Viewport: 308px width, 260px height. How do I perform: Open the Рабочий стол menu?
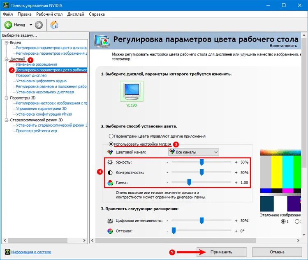coord(49,14)
